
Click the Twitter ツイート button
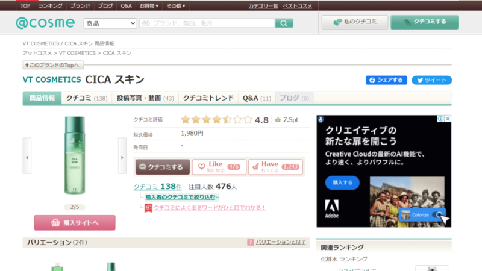click(431, 80)
